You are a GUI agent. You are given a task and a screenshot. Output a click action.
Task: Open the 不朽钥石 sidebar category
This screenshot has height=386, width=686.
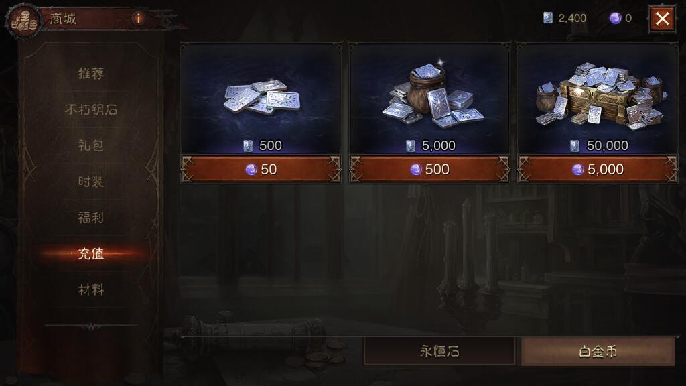(91, 109)
